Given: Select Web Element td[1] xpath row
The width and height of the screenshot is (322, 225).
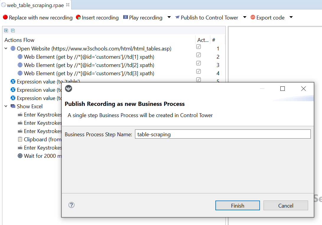Looking at the screenshot, I should (89, 57).
